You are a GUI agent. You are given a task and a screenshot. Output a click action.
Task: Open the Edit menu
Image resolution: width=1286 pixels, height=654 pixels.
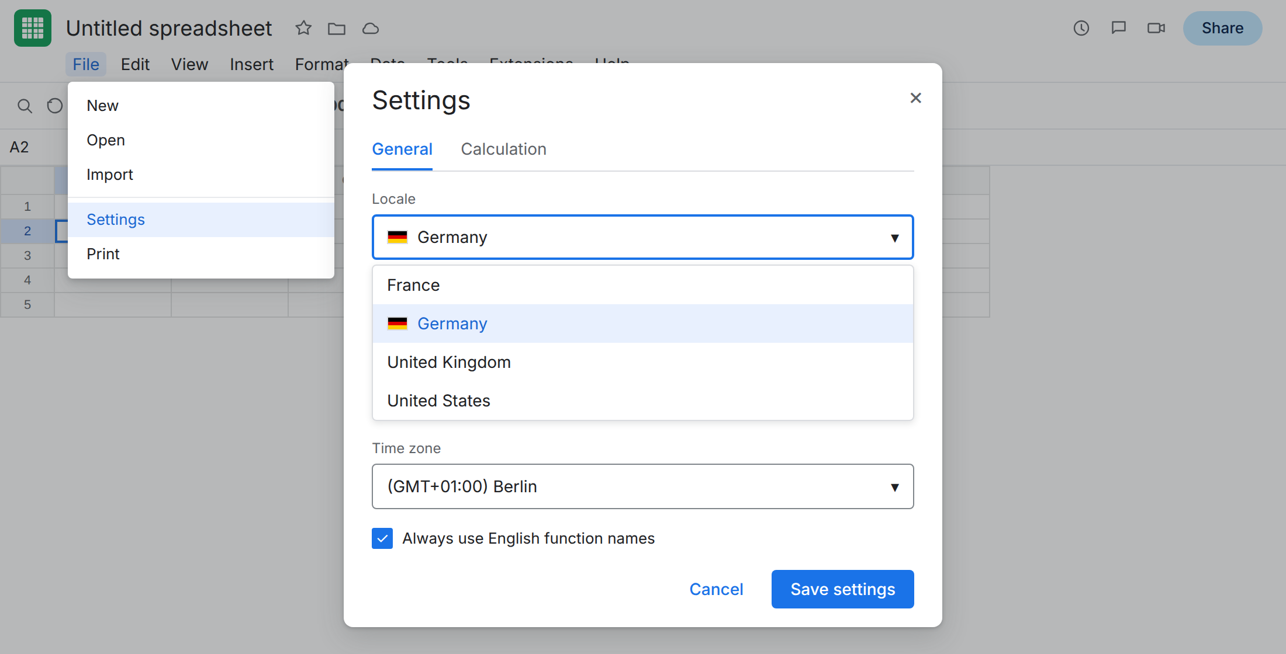point(135,64)
